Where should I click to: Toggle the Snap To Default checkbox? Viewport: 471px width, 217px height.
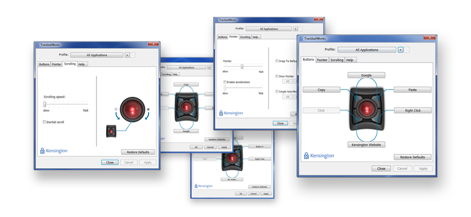(277, 61)
